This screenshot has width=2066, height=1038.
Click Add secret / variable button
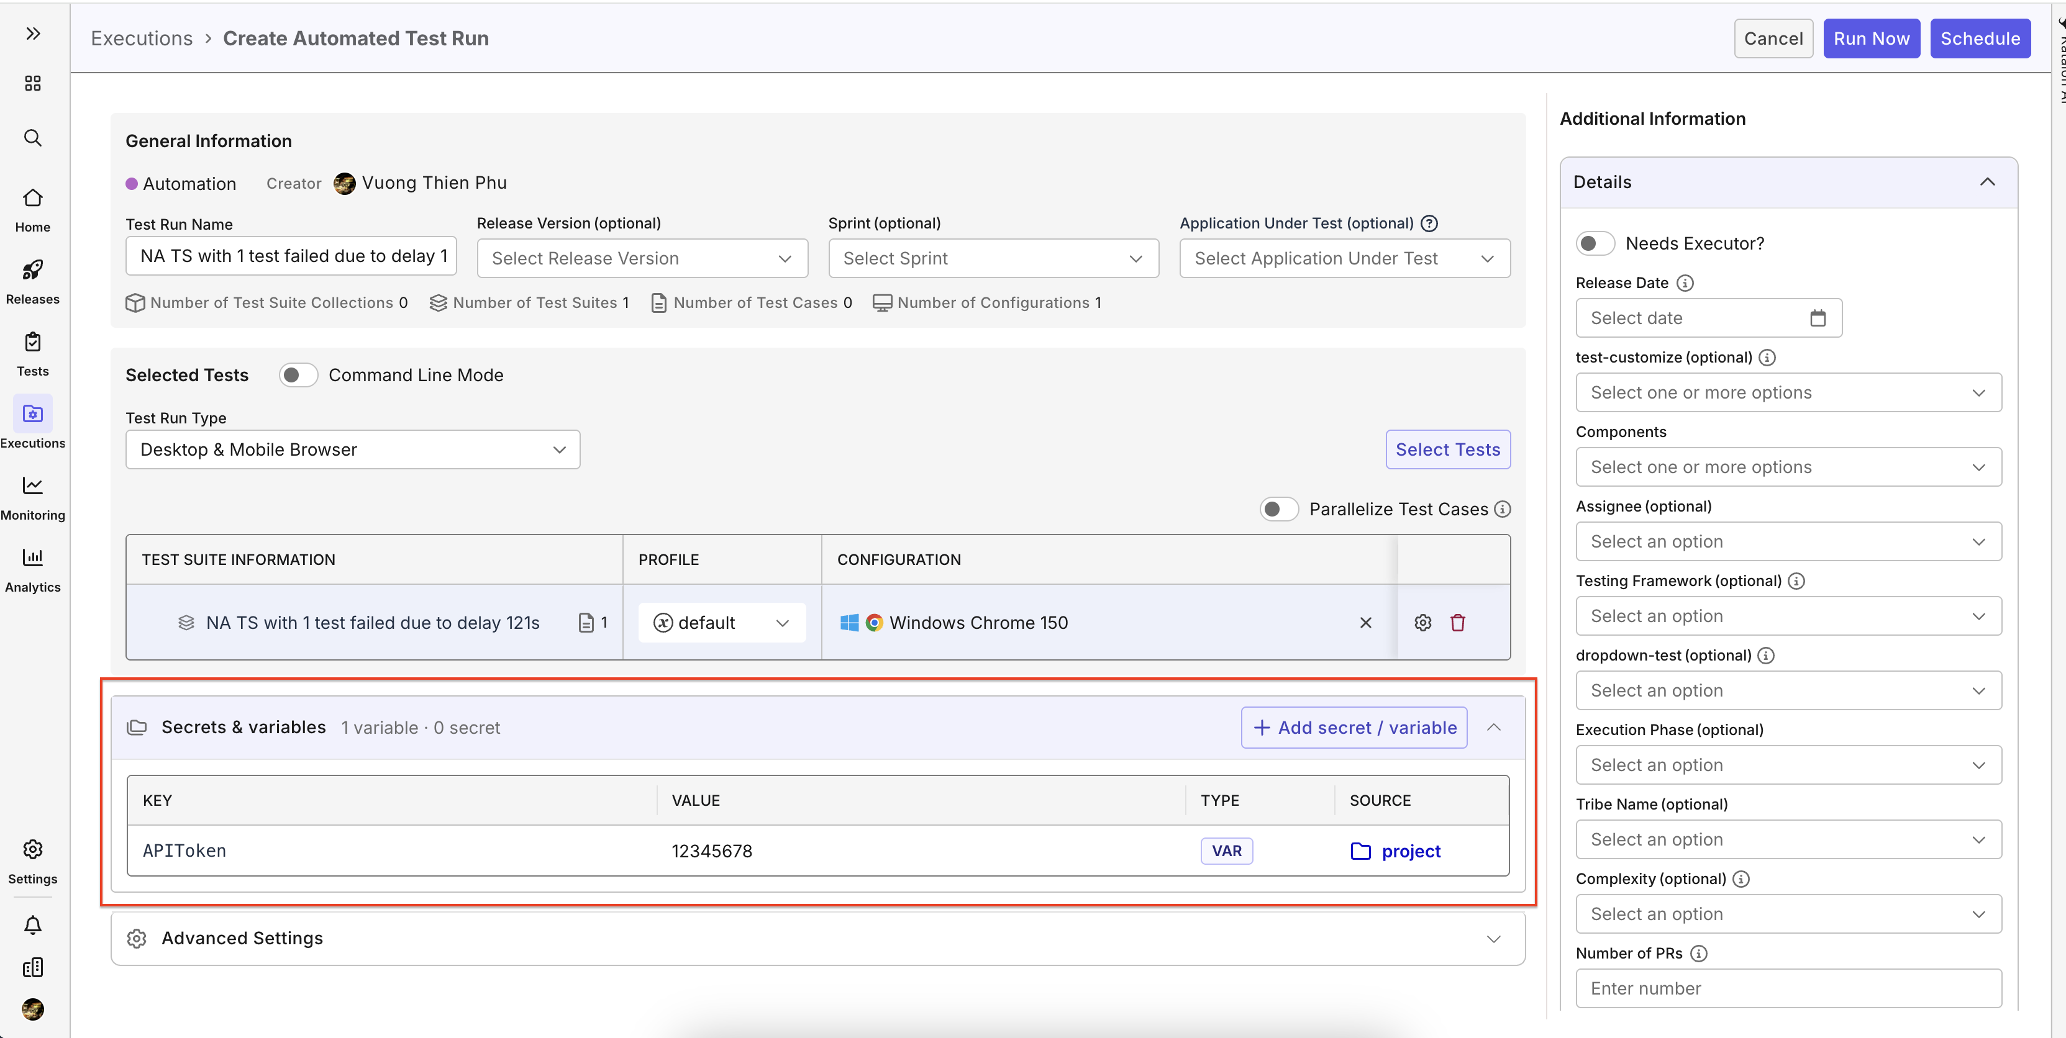point(1354,728)
